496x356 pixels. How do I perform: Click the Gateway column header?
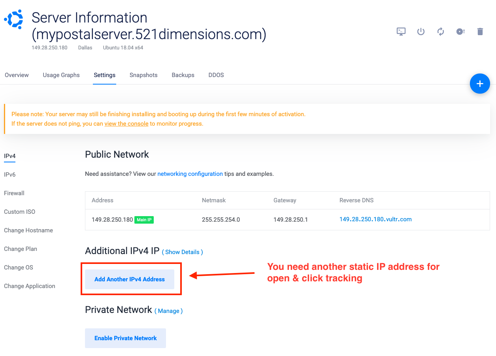285,200
